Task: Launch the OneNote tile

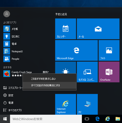Action: 109,72
